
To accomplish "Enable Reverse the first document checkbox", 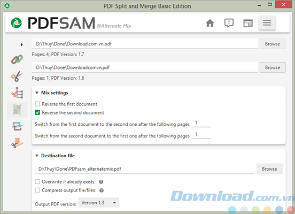I will [37, 104].
